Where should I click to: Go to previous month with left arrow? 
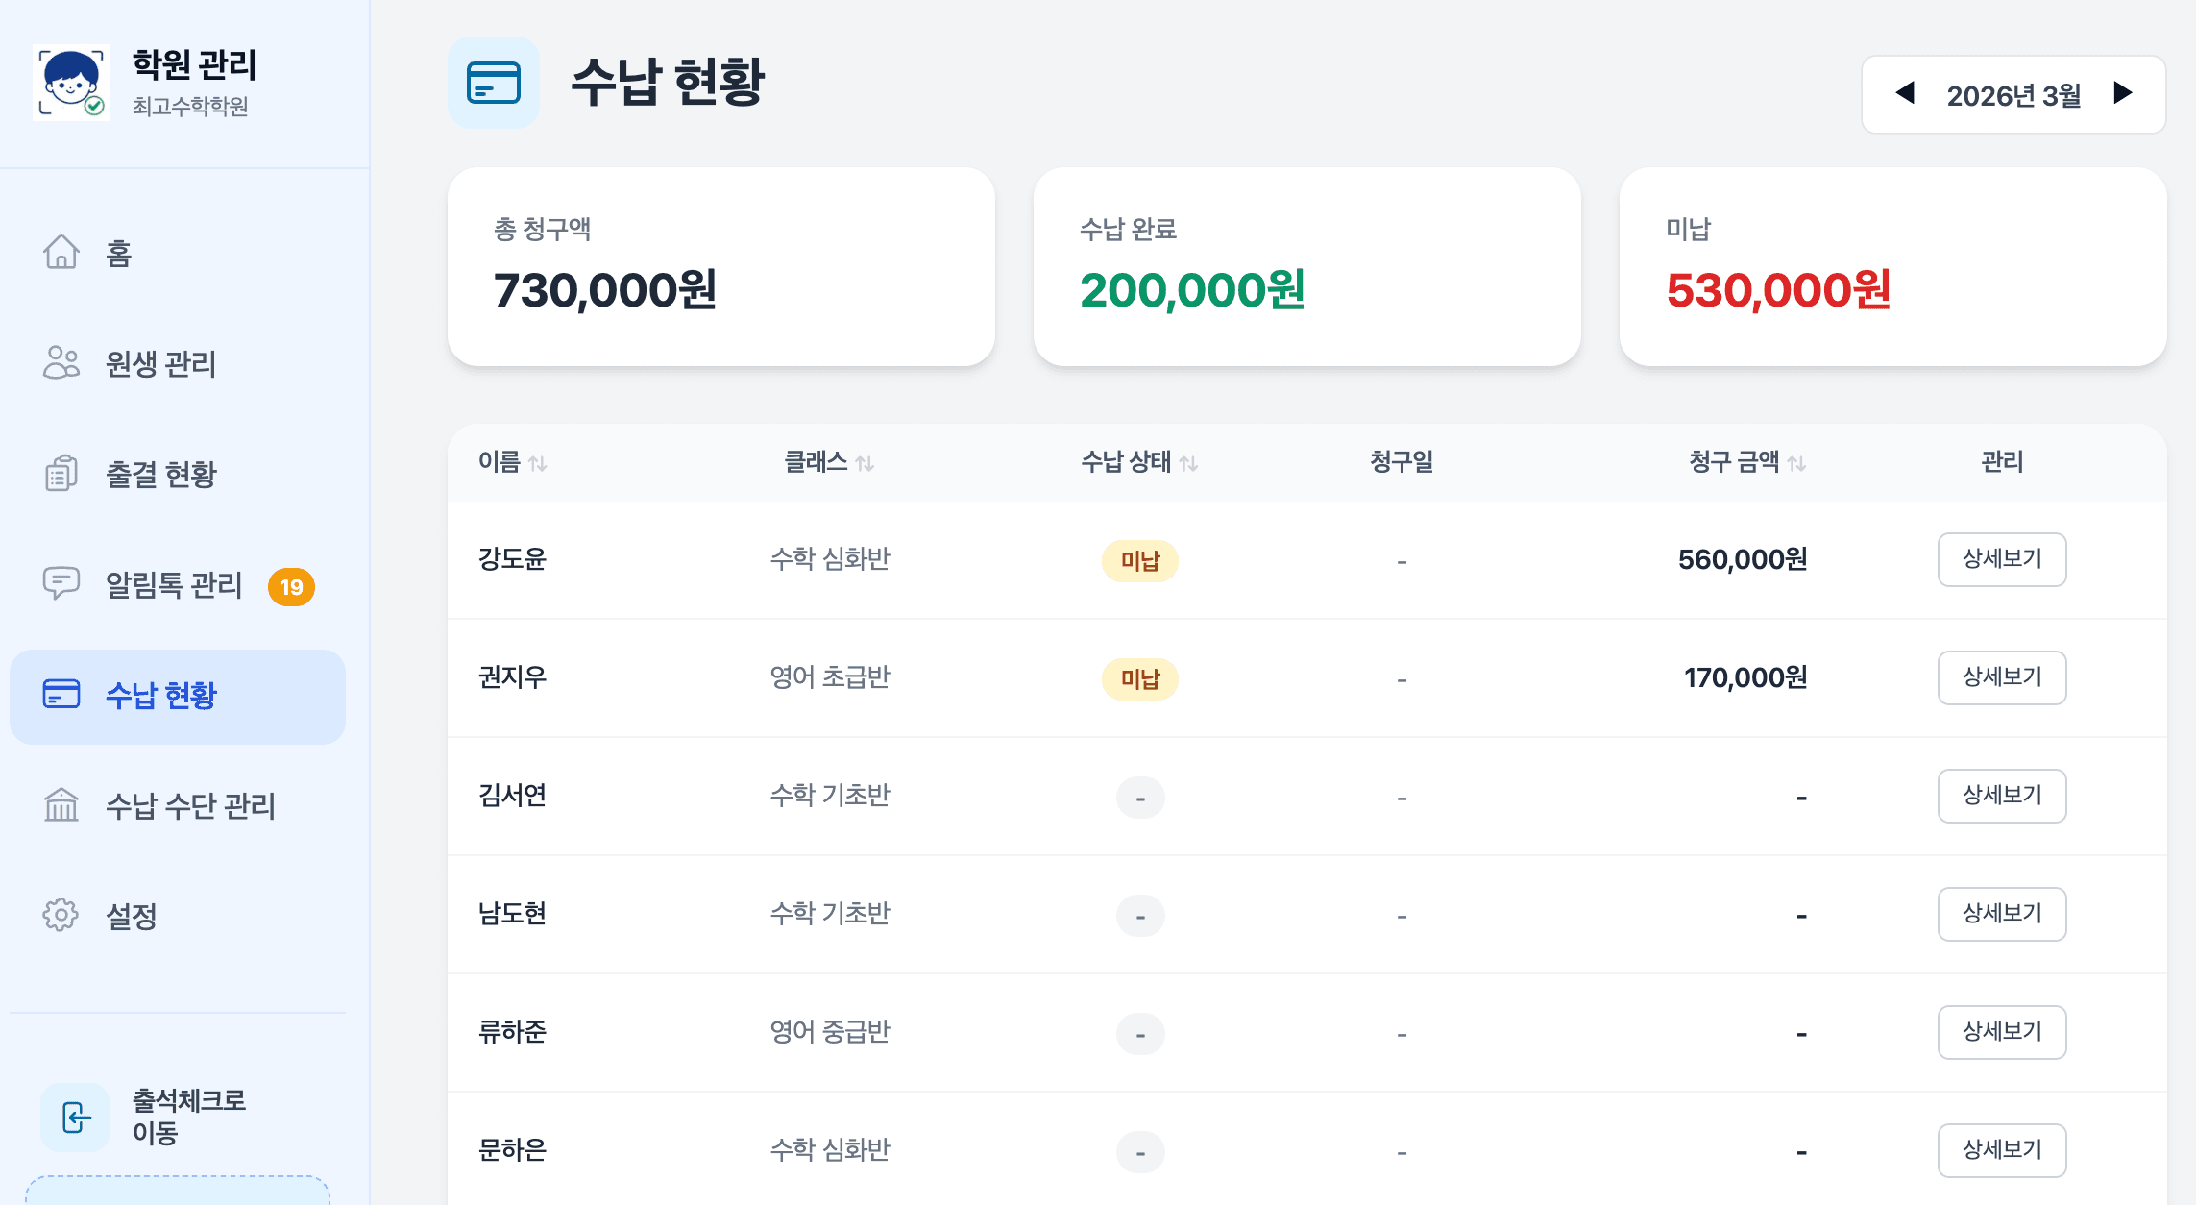[x=1908, y=93]
